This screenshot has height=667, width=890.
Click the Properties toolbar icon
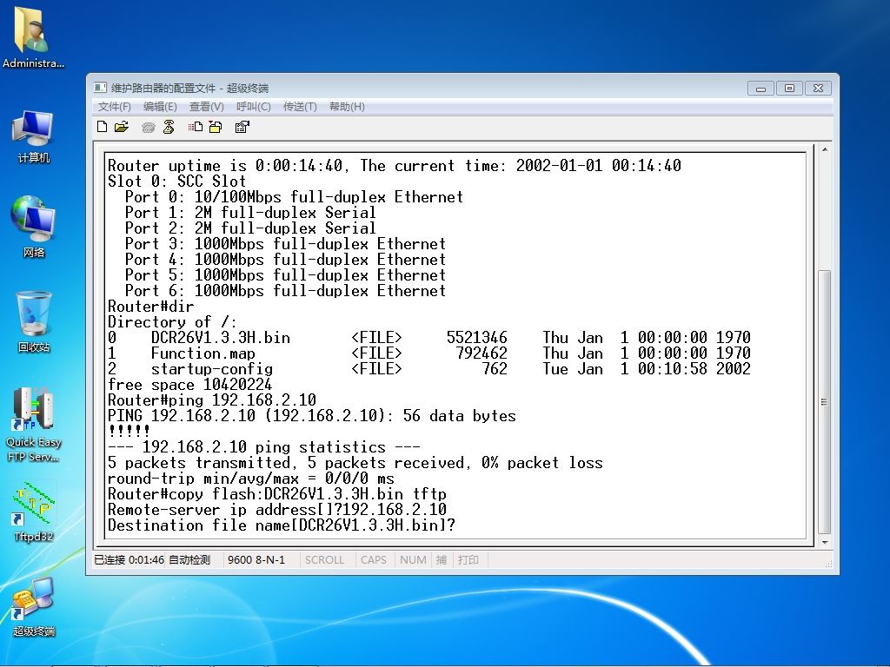pos(242,127)
